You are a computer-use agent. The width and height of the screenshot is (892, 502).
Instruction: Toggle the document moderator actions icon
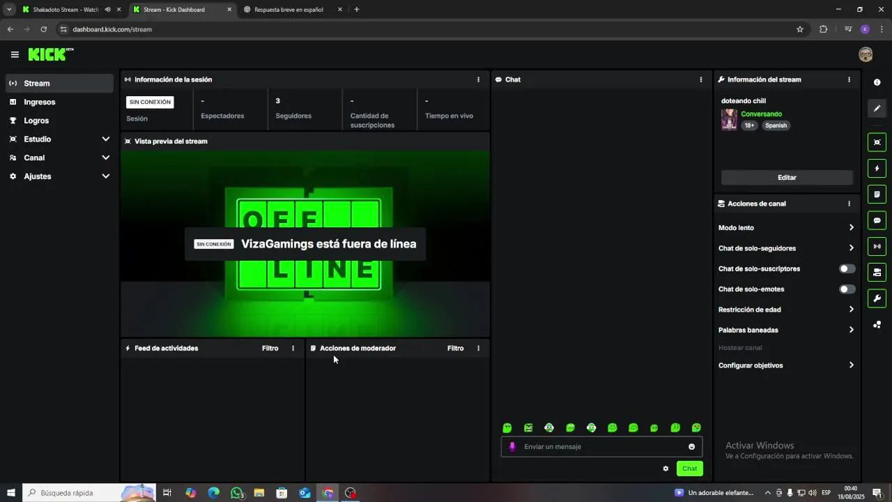tap(877, 194)
